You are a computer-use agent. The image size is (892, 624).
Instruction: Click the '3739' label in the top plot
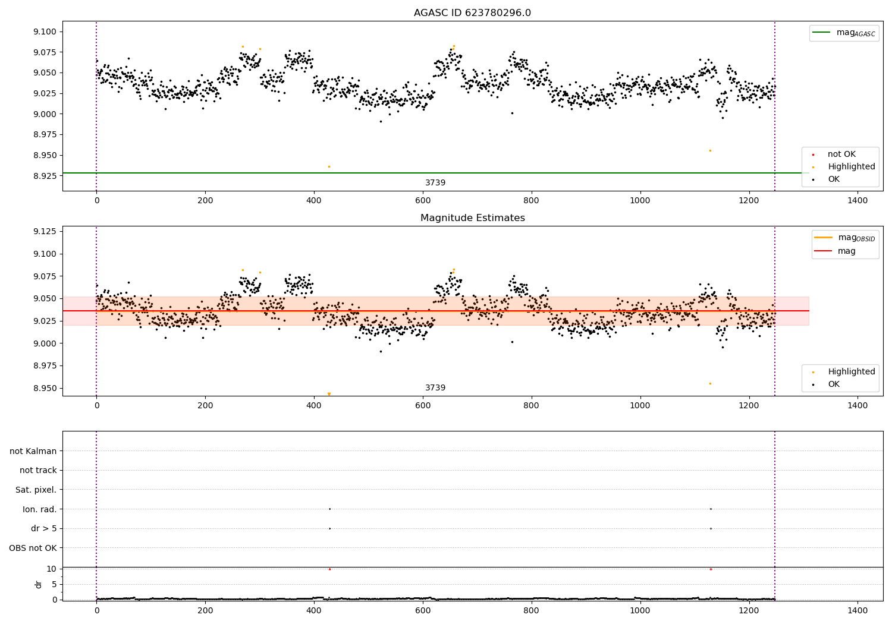pos(435,182)
